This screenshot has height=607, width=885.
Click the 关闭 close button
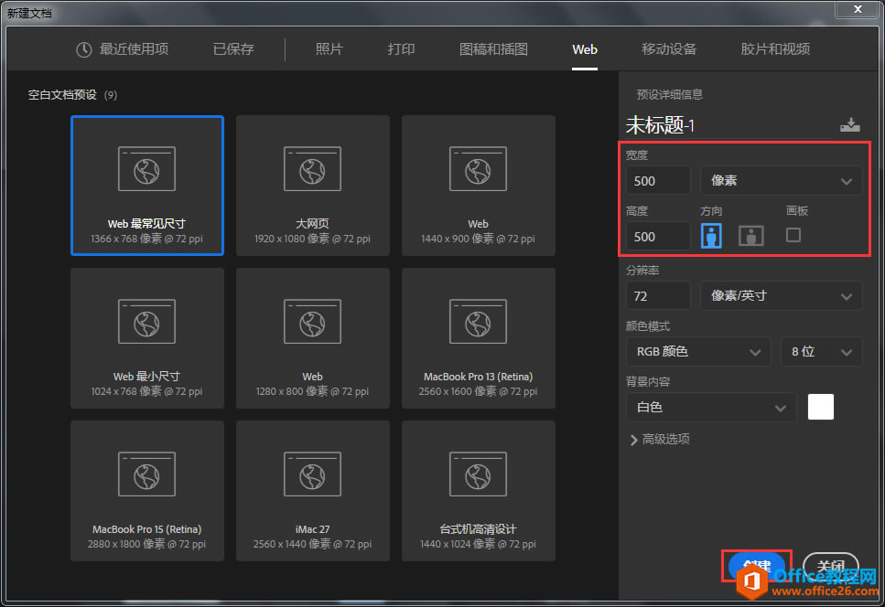click(831, 567)
